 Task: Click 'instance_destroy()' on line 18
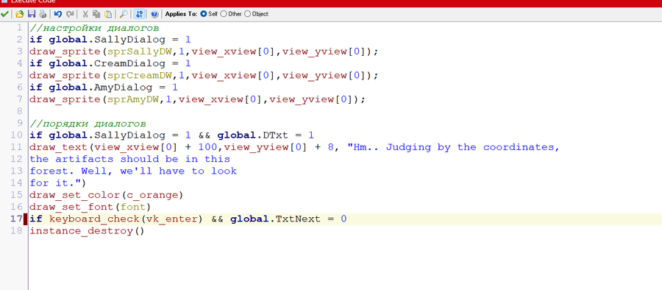[x=87, y=231]
